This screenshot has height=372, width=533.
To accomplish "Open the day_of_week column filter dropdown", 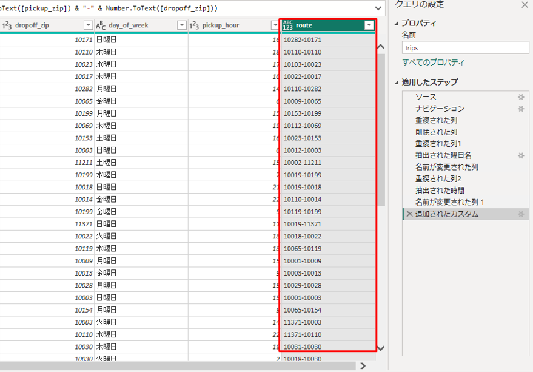I will tap(181, 25).
